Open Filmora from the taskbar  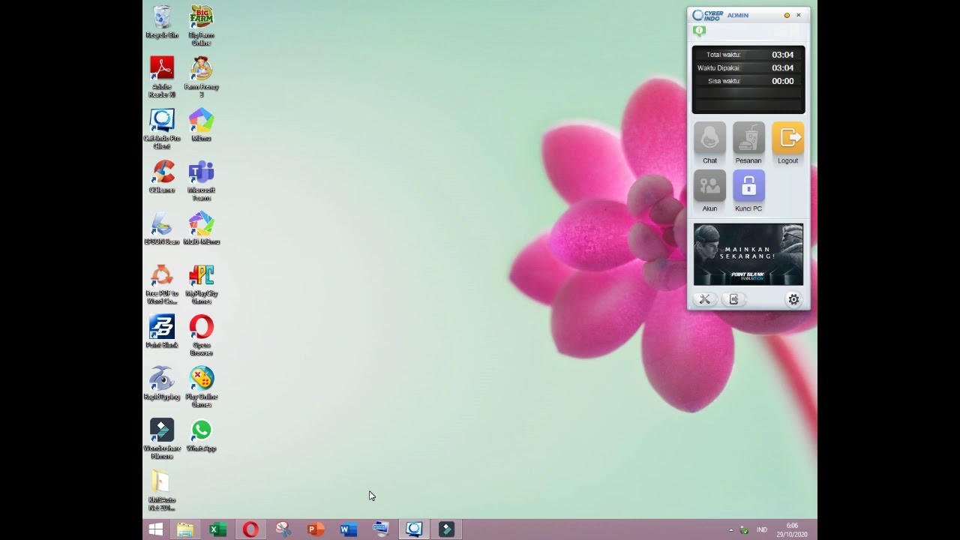[446, 529]
